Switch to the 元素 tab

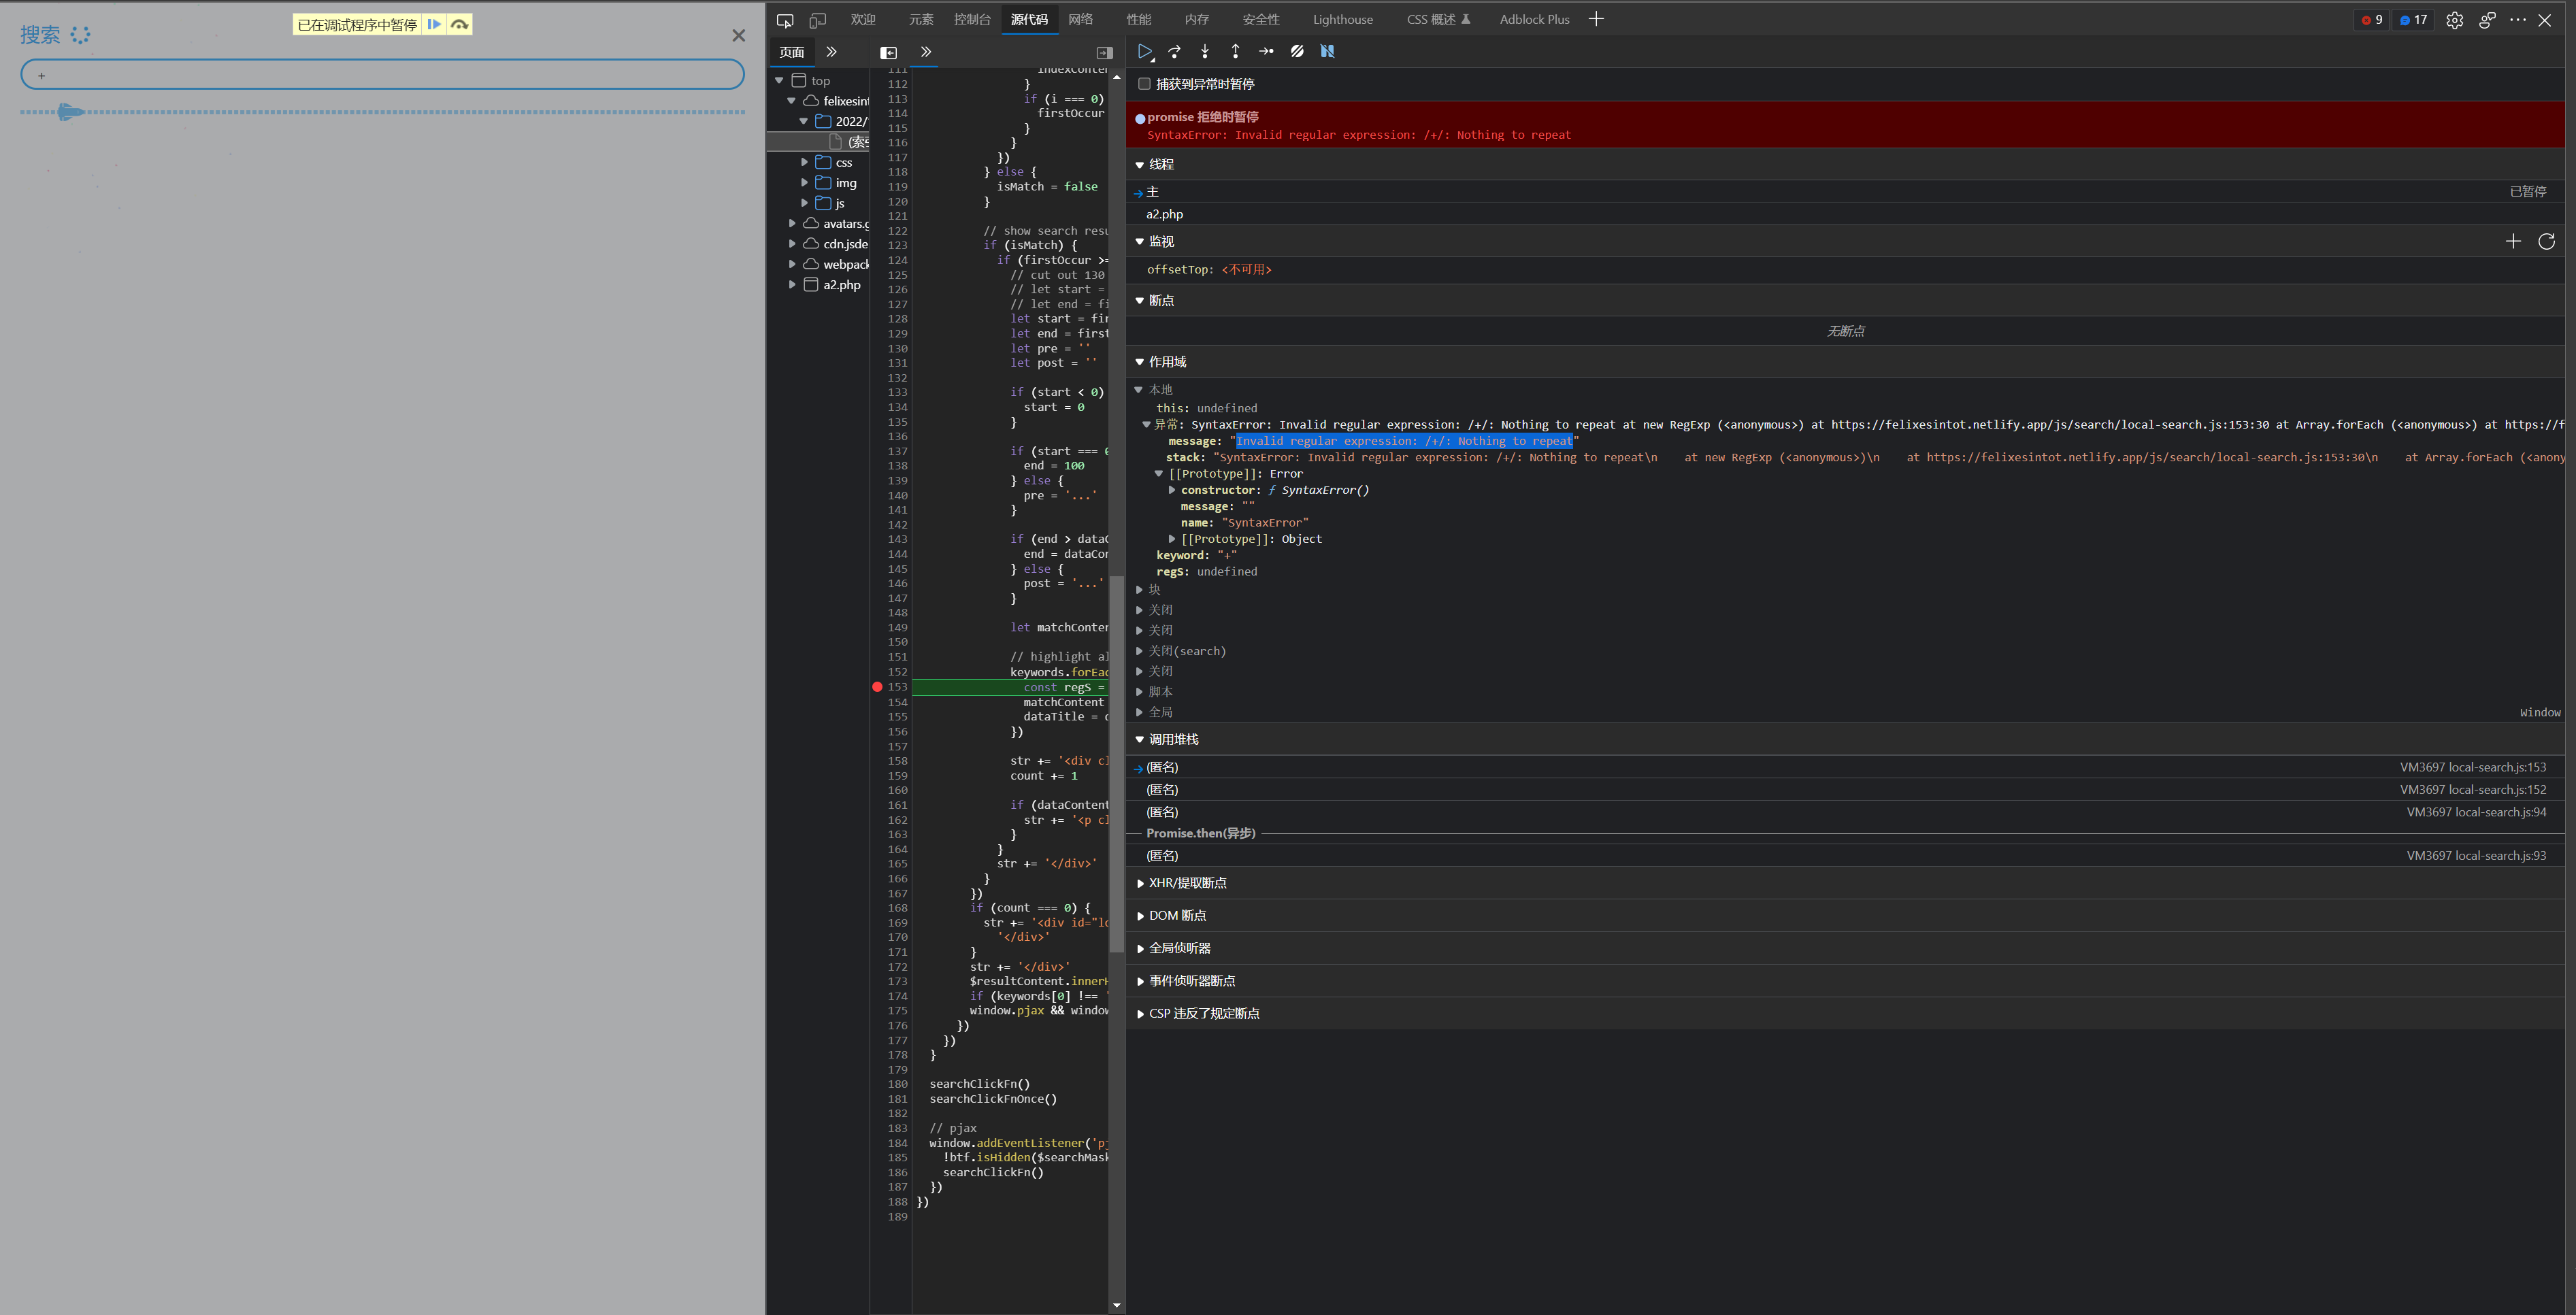921,20
